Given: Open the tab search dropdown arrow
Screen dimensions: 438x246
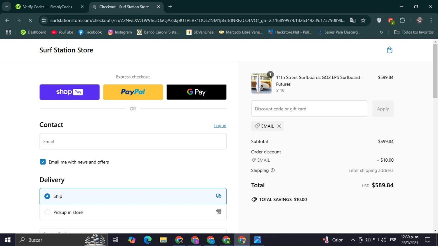Looking at the screenshot, I should pyautogui.click(x=6, y=6).
